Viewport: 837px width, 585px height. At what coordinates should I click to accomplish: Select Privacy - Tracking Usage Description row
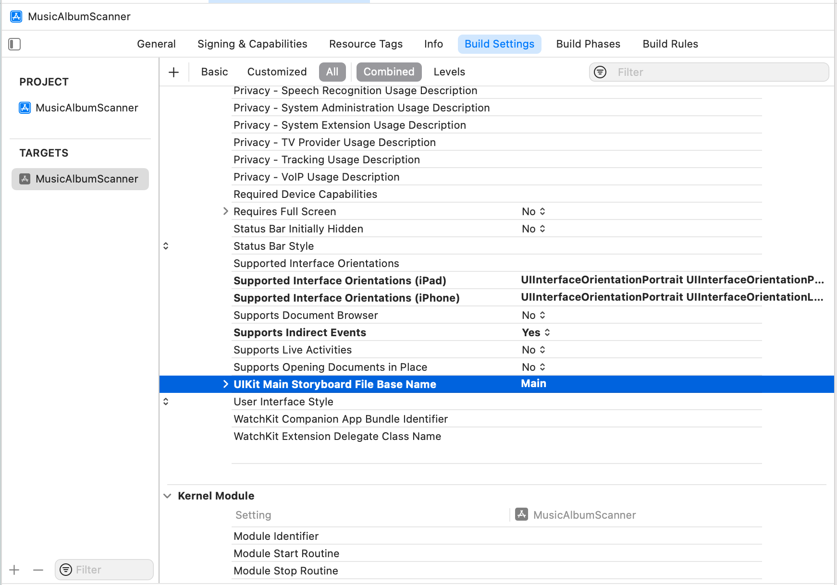point(497,159)
